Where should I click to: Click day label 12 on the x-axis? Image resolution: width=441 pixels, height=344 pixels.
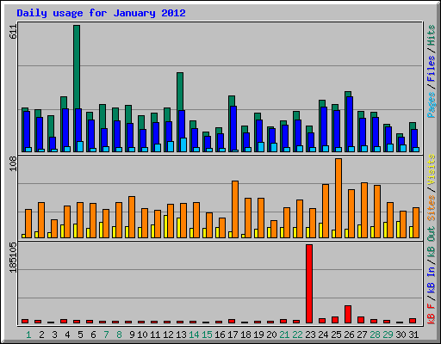168,335
